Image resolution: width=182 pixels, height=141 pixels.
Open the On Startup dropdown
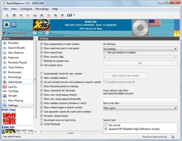tap(140, 49)
